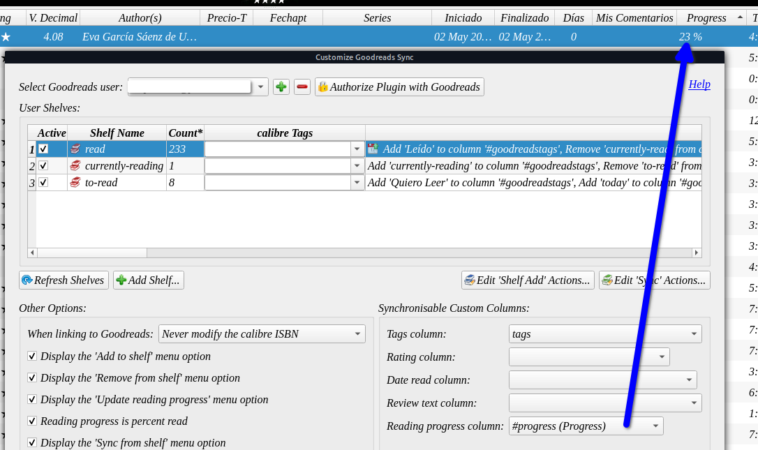Sort by the V. Decimal column header

pos(52,18)
